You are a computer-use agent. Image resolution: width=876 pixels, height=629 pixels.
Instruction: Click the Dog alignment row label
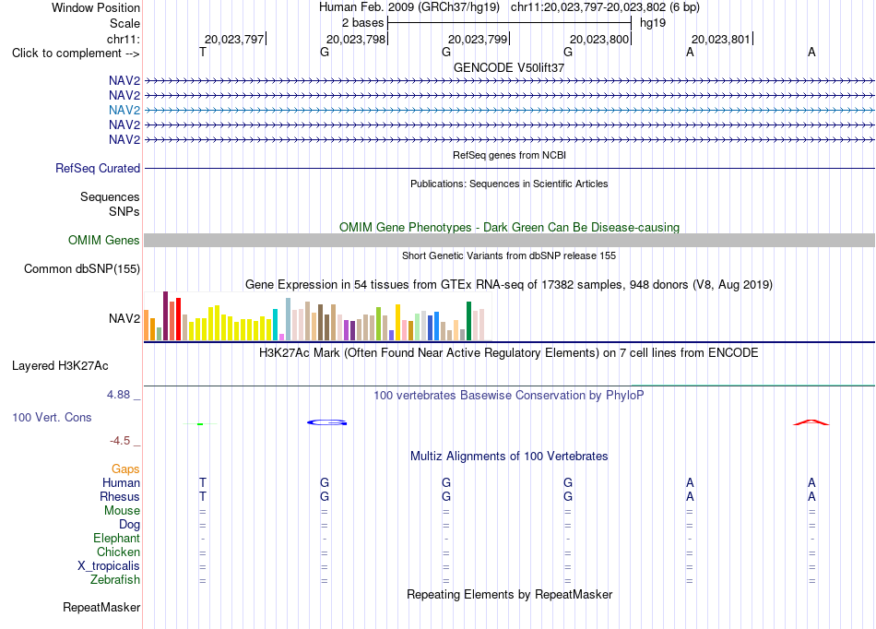click(x=129, y=524)
